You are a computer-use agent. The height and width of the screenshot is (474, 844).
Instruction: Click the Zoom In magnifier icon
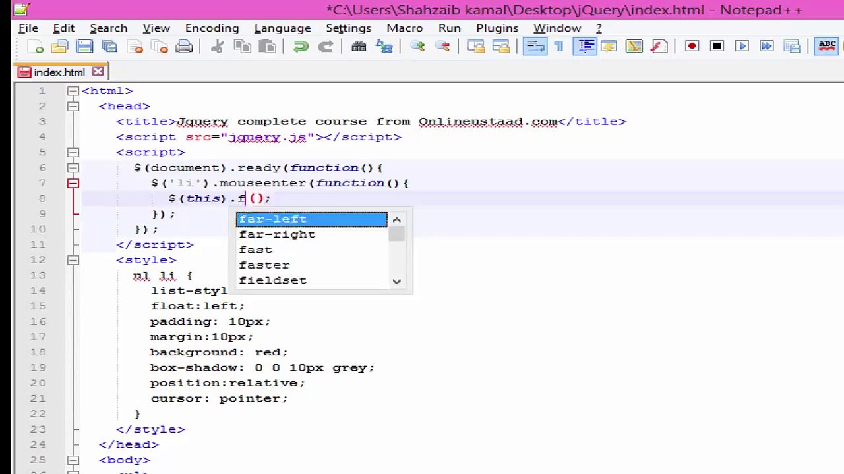tap(417, 46)
